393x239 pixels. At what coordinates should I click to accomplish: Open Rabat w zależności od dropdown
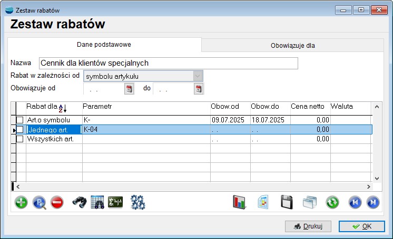coord(198,76)
